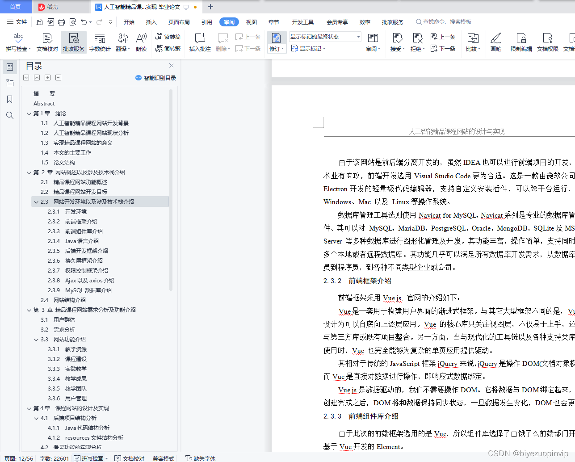Screen dimensions: 575x462
Task: Undo the last action
Action: [84, 22]
